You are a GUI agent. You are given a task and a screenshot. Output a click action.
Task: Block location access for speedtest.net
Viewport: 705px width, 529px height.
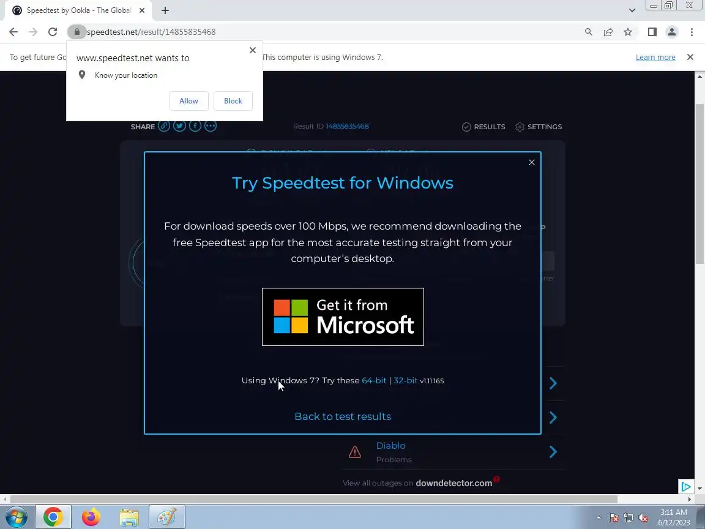click(x=233, y=101)
